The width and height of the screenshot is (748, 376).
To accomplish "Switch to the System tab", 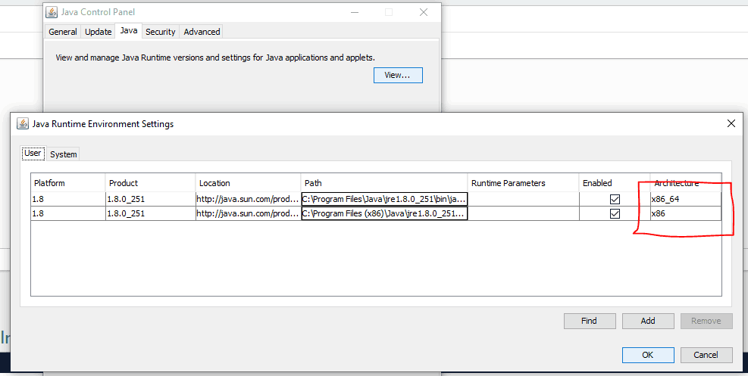I will [x=64, y=154].
